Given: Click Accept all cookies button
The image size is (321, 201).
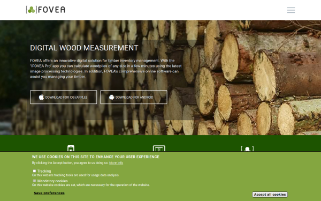Looking at the screenshot, I should pyautogui.click(x=270, y=195).
